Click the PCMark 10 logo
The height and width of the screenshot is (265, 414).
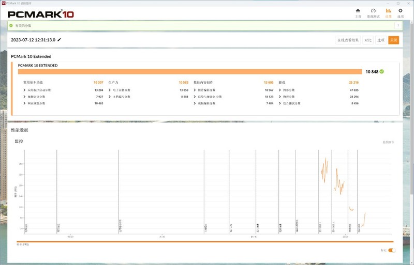[x=41, y=14]
